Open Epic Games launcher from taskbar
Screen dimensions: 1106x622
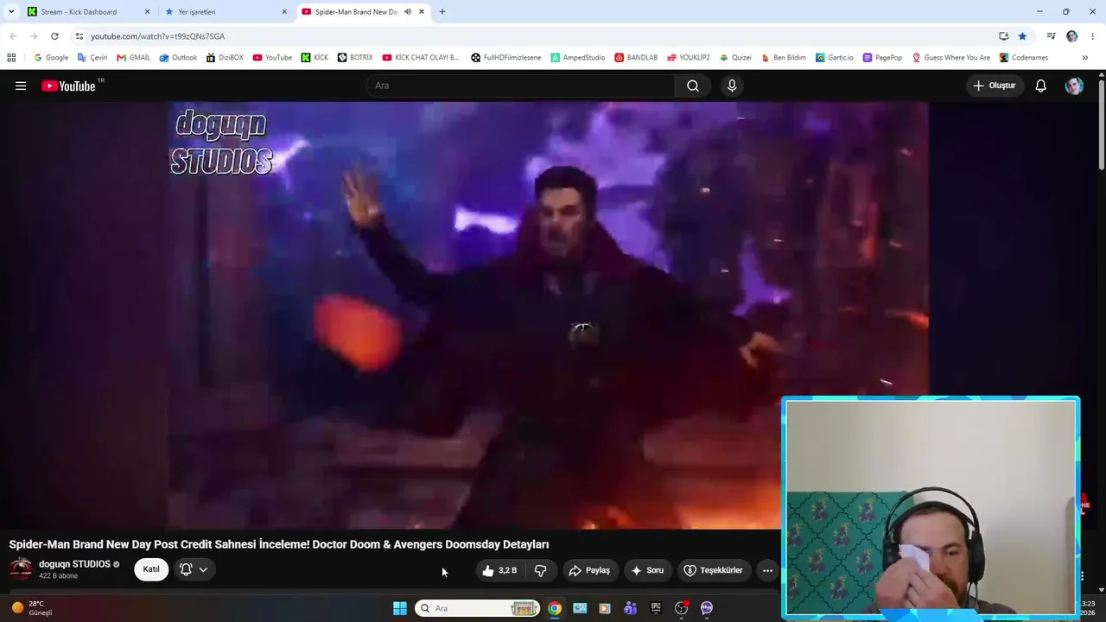[656, 608]
